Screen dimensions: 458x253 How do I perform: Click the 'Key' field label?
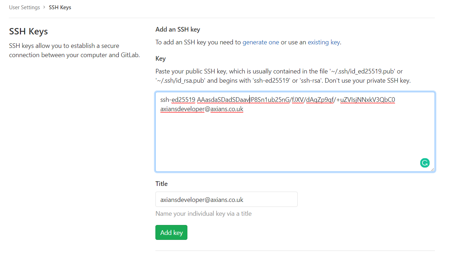161,59
